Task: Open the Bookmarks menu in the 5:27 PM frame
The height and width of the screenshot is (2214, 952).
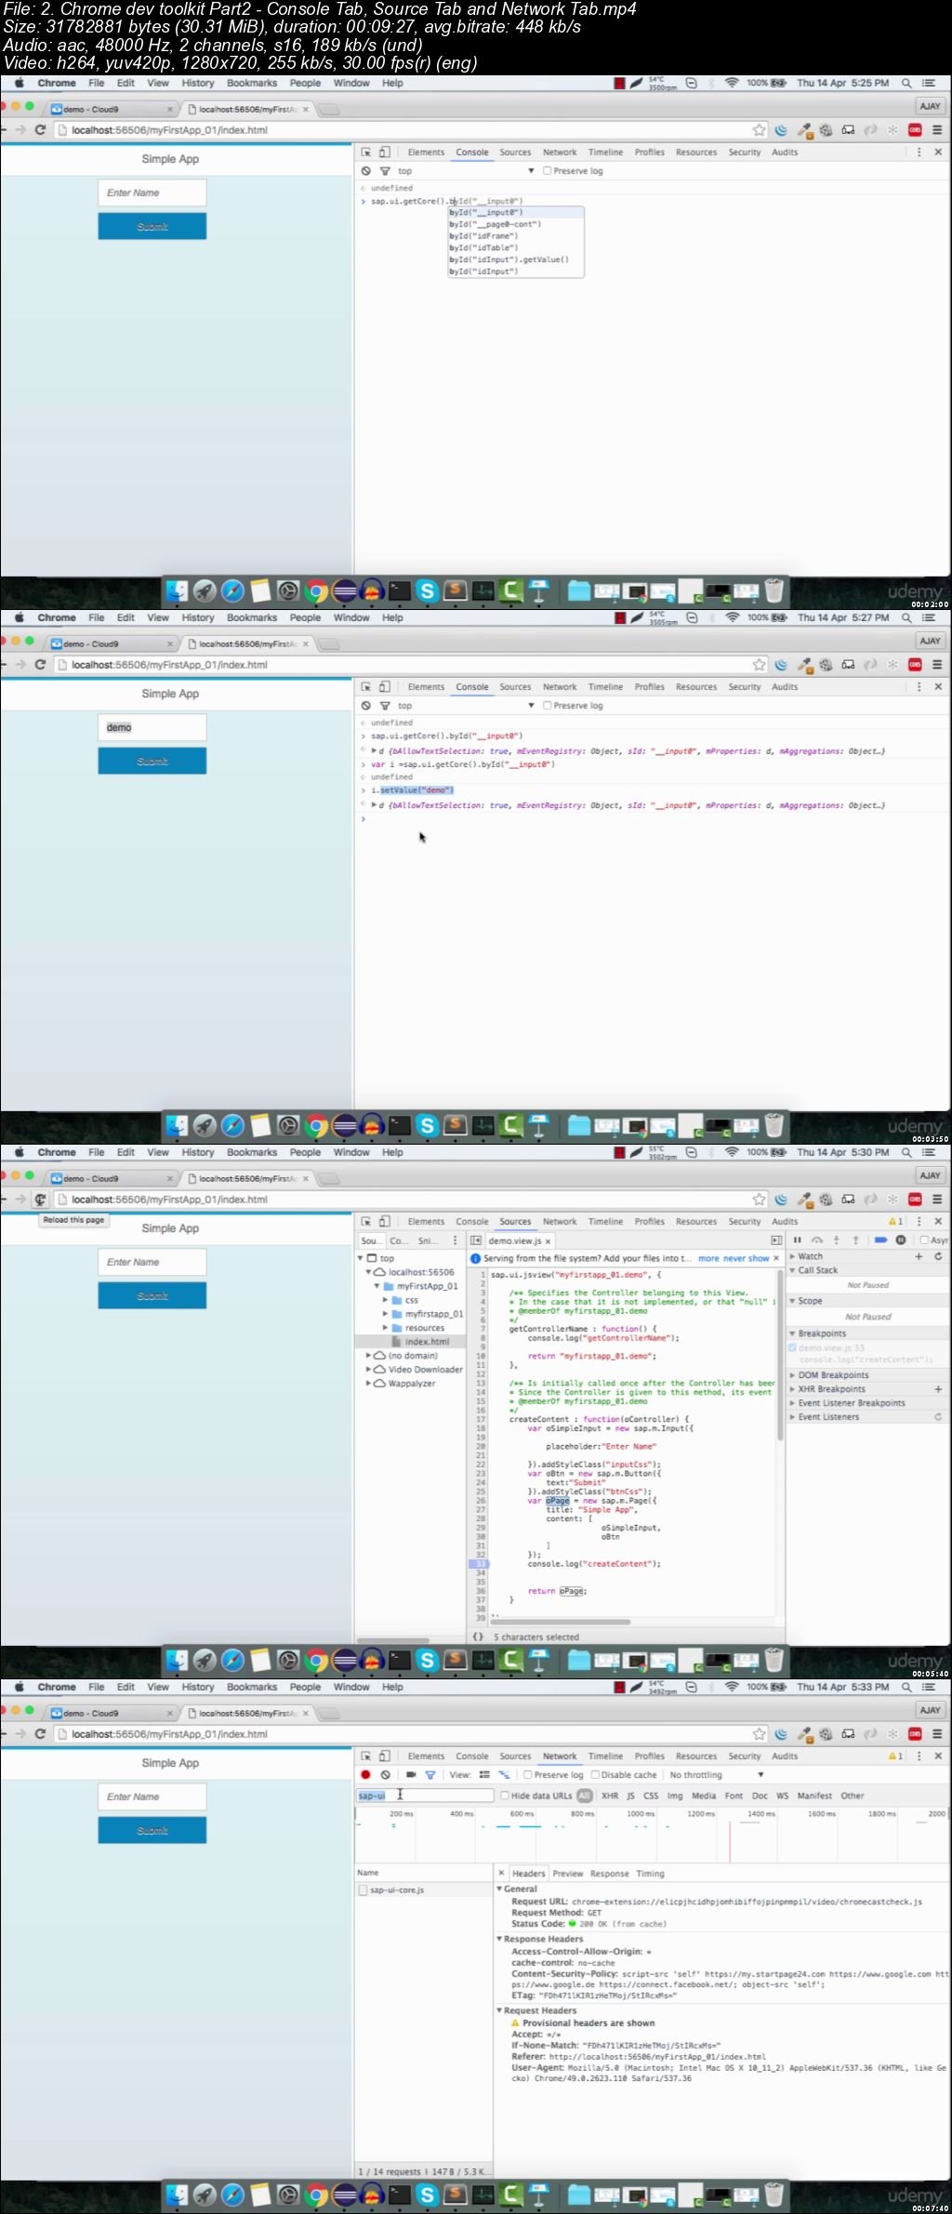Action: point(252,617)
